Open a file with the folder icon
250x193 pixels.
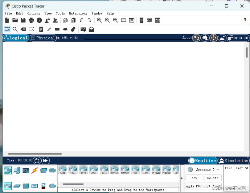tap(15, 20)
